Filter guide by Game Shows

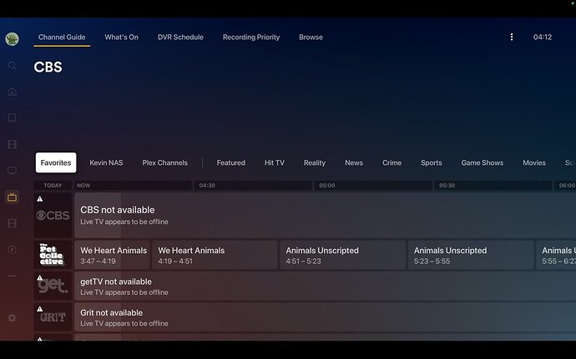click(482, 162)
